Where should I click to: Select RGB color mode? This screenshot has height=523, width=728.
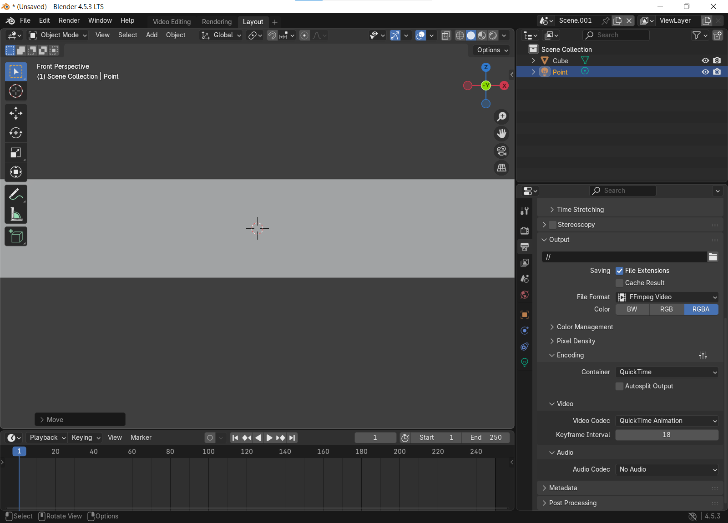pyautogui.click(x=667, y=309)
